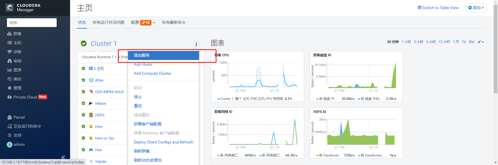Open the 群集 sidebar item
This screenshot has width=498, height=165.
pos(14,34)
